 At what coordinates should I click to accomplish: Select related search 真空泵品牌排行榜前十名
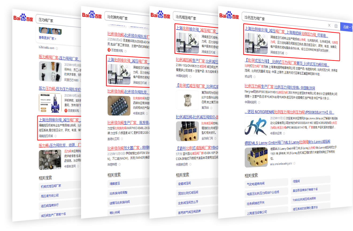click(311, 189)
